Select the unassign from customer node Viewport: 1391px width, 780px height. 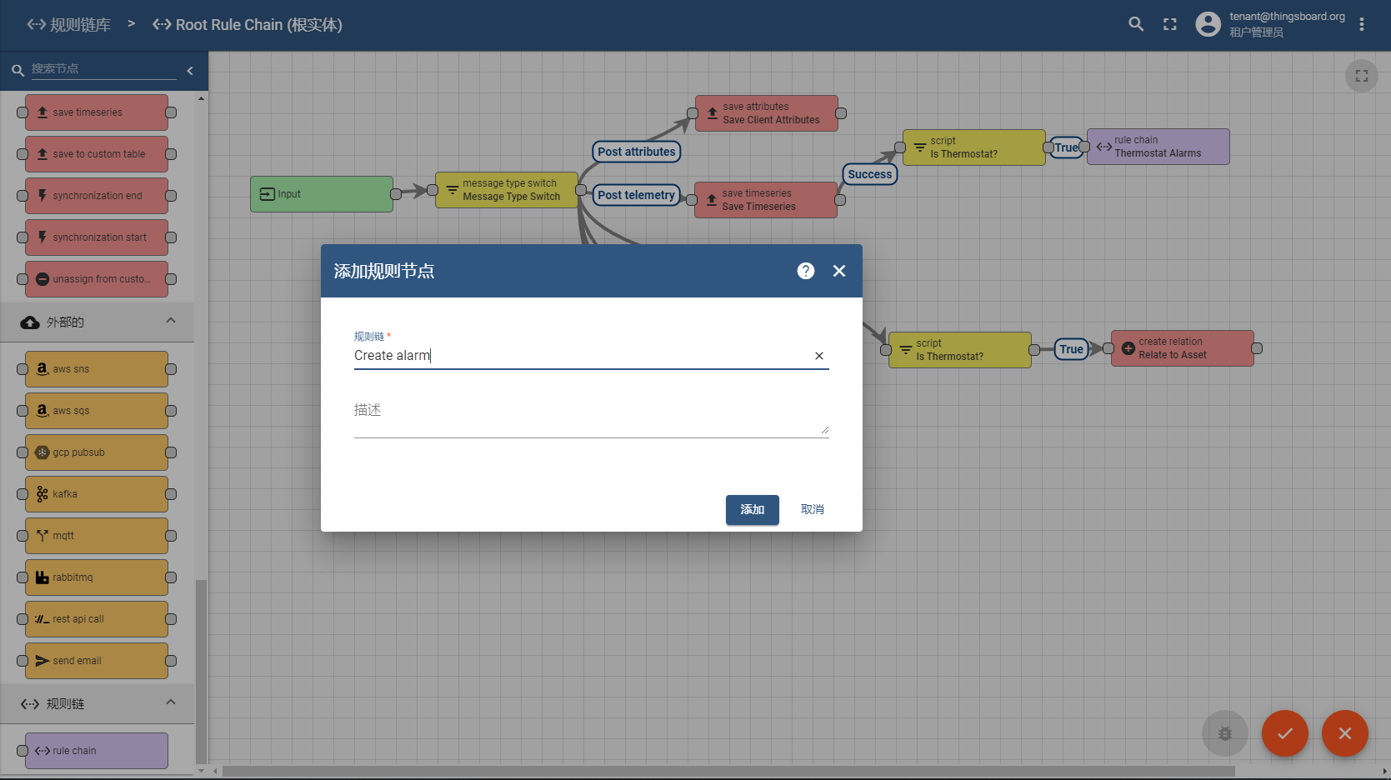click(97, 279)
